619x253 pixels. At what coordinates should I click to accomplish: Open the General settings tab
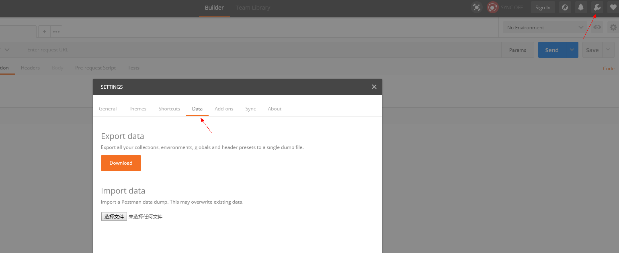click(x=108, y=109)
